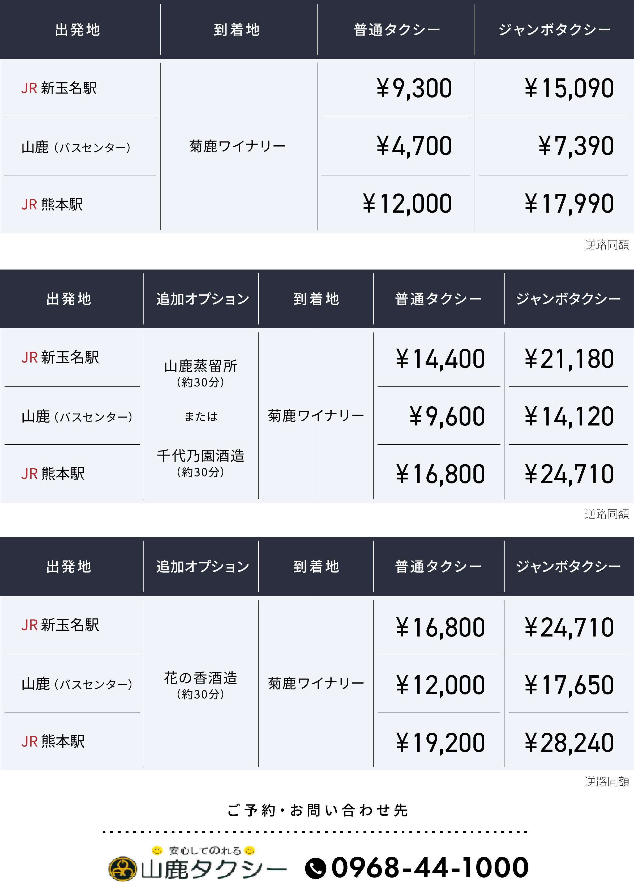Select the 花の香酒造 option
Screen dimensions: 634x885
[x=201, y=678]
